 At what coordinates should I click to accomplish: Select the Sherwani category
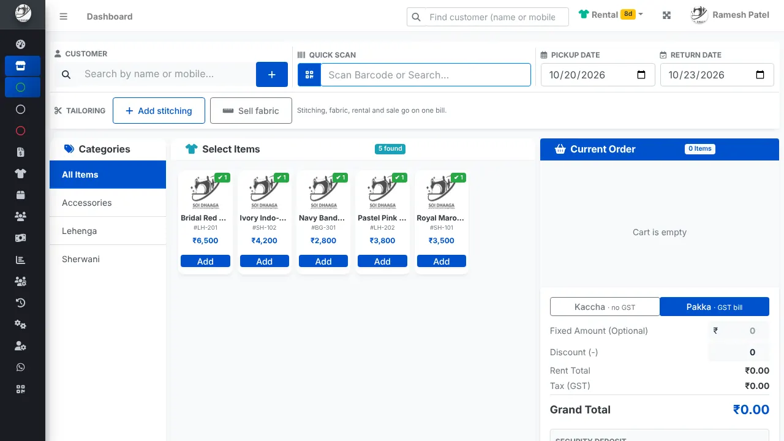point(108,259)
